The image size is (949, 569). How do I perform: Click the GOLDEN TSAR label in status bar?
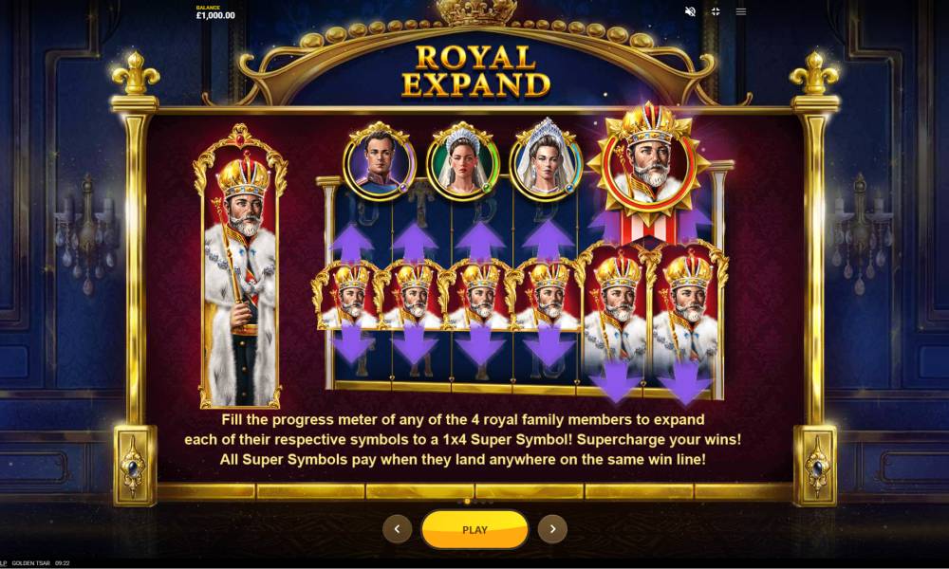pos(31,563)
